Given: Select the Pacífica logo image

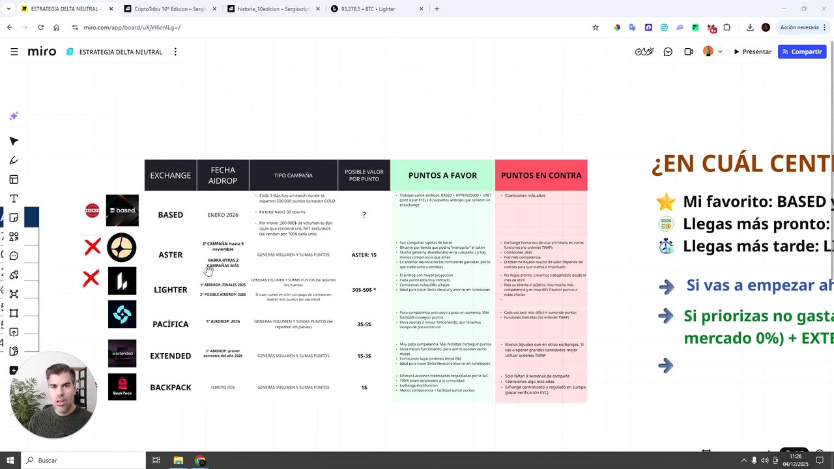Looking at the screenshot, I should point(122,315).
